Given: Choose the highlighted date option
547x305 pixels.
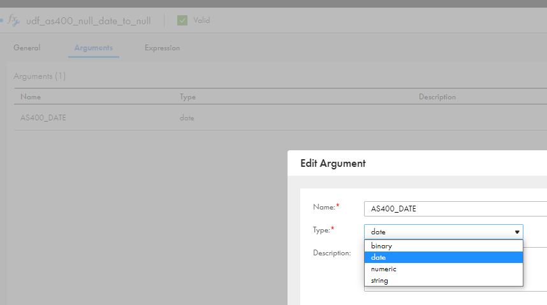Looking at the screenshot, I should pyautogui.click(x=443, y=257).
